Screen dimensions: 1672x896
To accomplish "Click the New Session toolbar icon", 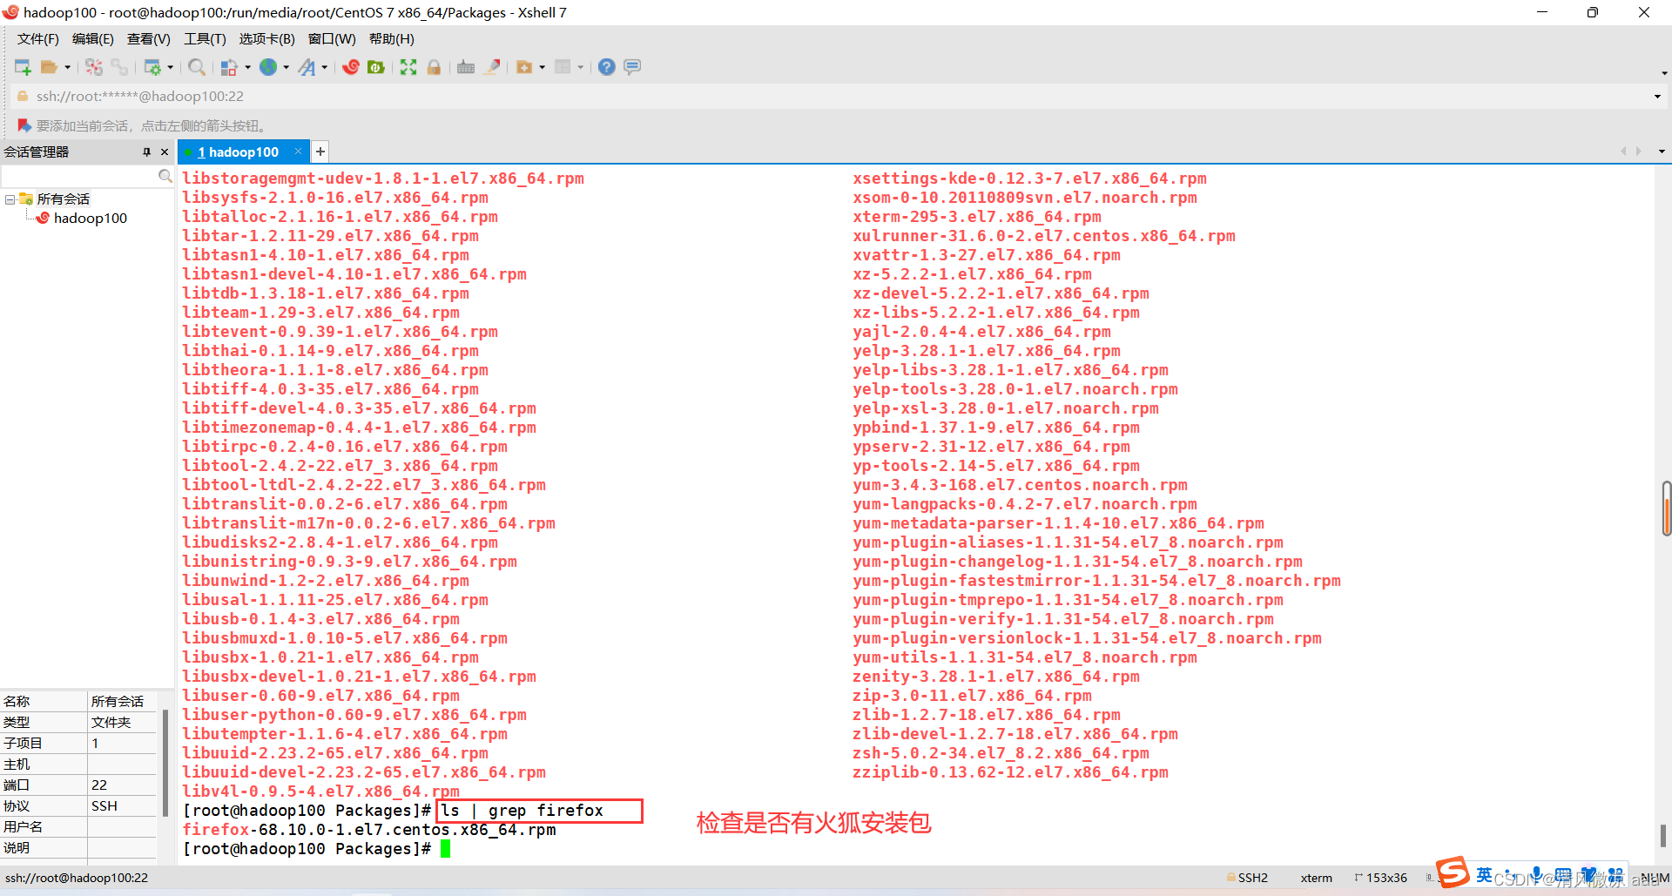I will point(24,67).
